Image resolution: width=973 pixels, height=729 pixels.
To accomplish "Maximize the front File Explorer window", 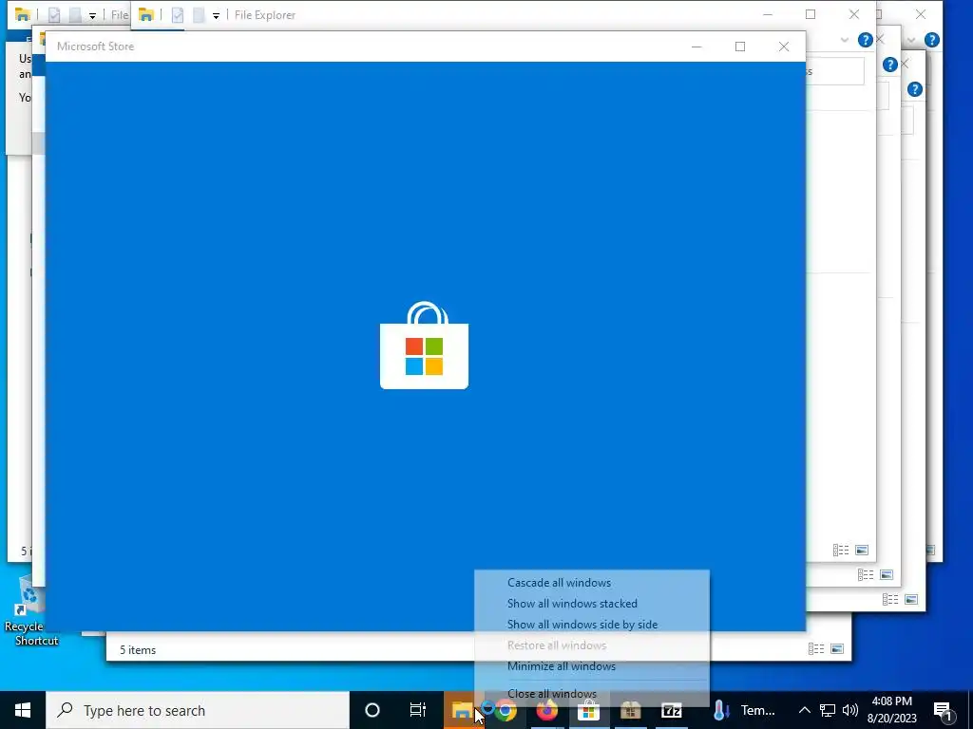I will tap(811, 14).
